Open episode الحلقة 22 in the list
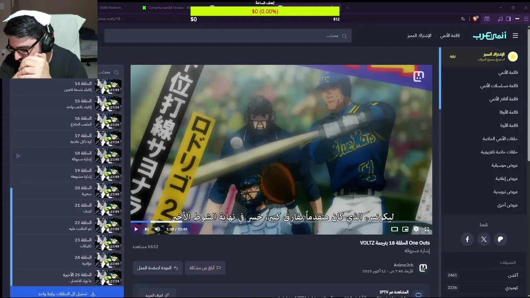This screenshot has height=298, width=530. (x=67, y=225)
